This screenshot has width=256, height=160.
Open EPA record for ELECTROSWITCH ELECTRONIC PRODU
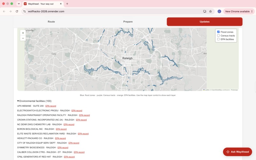[77, 110]
